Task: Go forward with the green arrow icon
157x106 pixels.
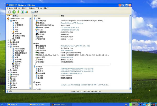Action: point(14,12)
